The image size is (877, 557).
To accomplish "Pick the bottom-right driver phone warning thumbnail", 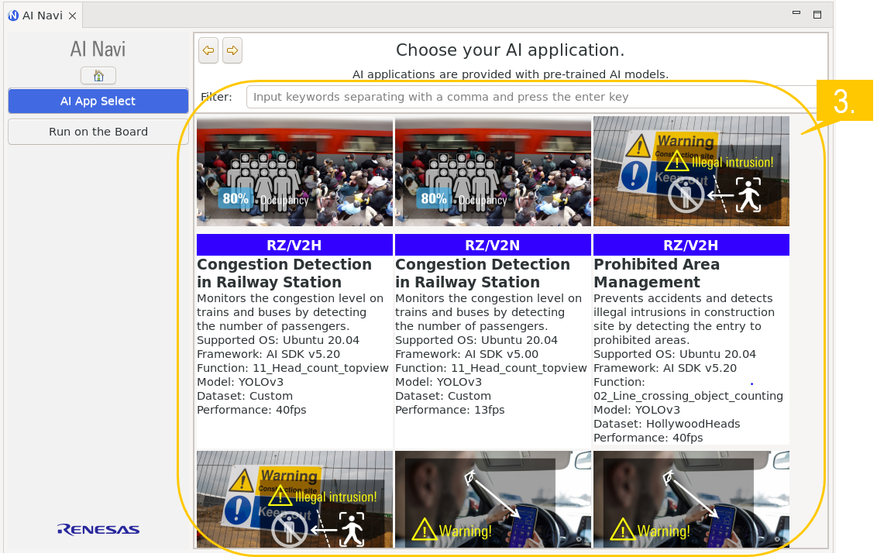I will [691, 500].
